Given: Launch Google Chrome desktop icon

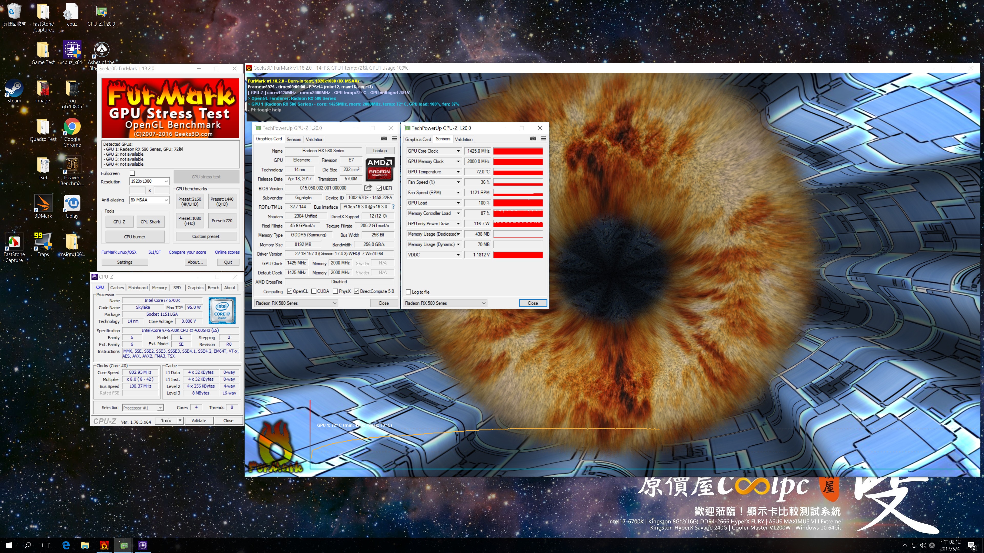Looking at the screenshot, I should click(x=72, y=133).
